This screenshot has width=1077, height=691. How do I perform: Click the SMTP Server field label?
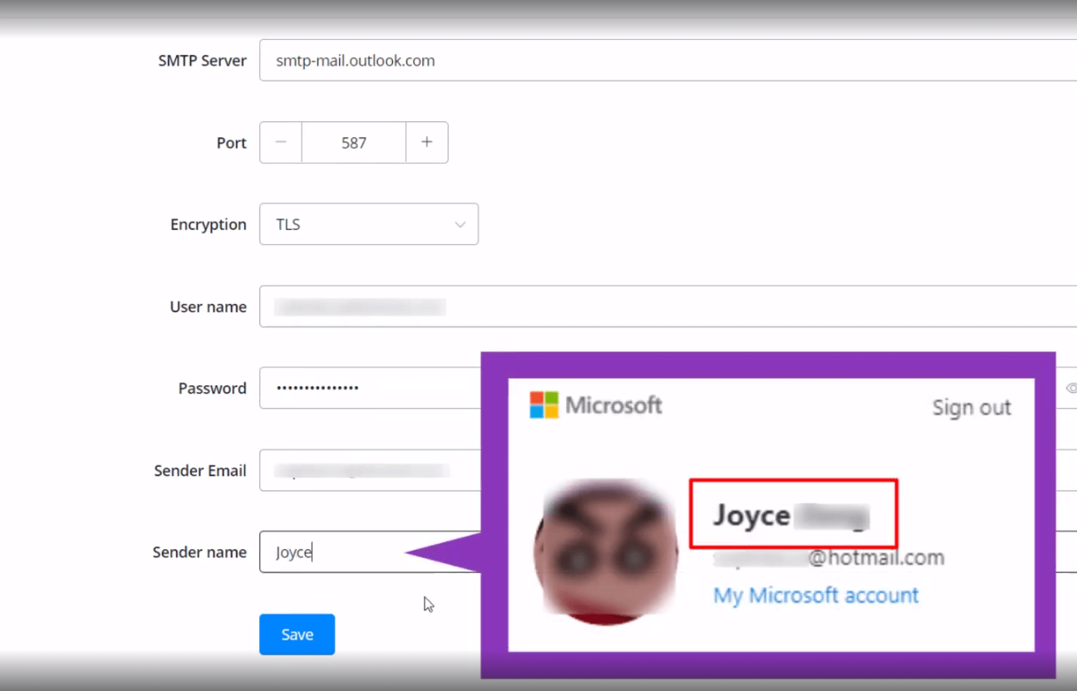click(202, 61)
